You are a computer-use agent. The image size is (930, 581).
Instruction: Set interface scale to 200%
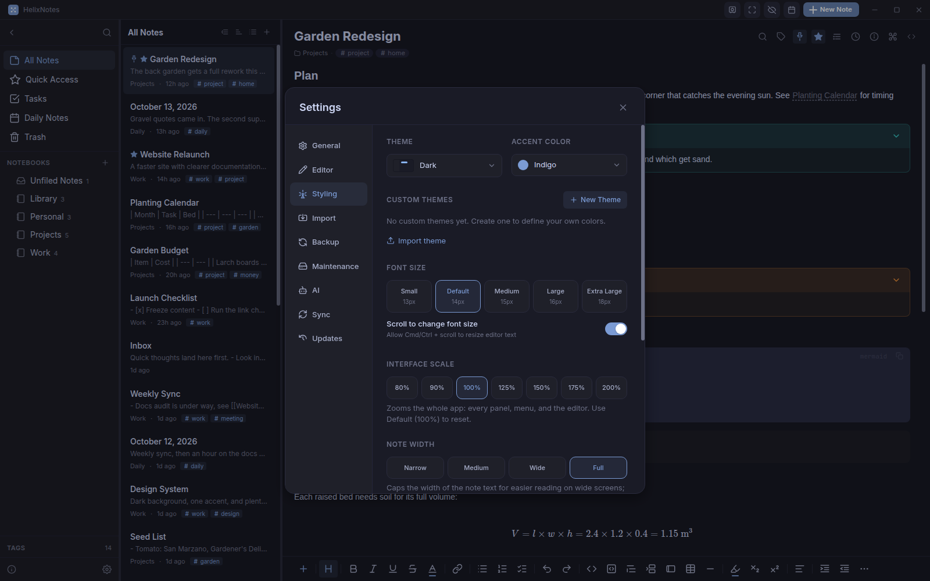[611, 388]
